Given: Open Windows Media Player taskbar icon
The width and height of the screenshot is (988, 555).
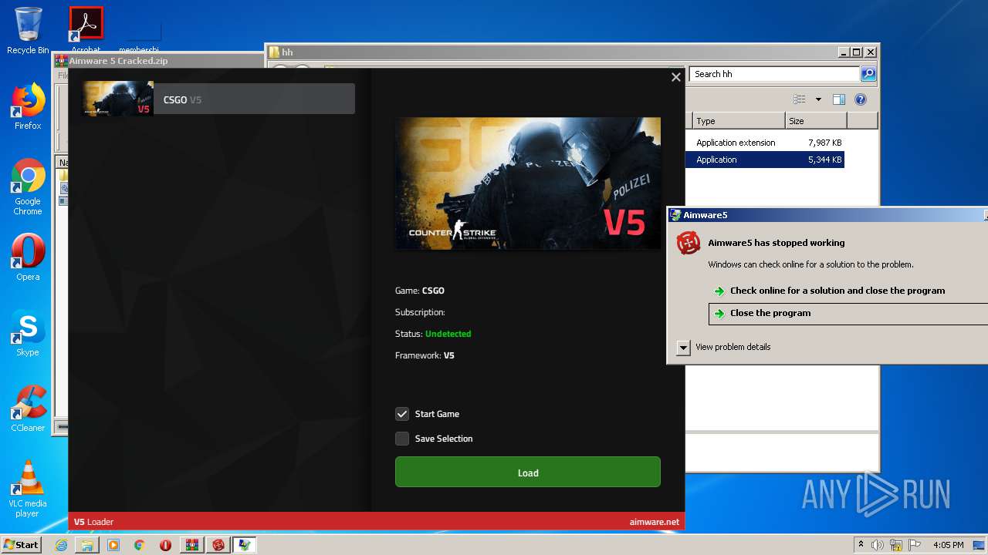Looking at the screenshot, I should pos(113,545).
